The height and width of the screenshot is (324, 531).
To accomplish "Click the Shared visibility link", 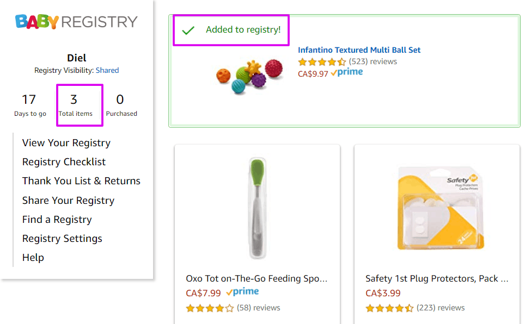I will [x=107, y=71].
